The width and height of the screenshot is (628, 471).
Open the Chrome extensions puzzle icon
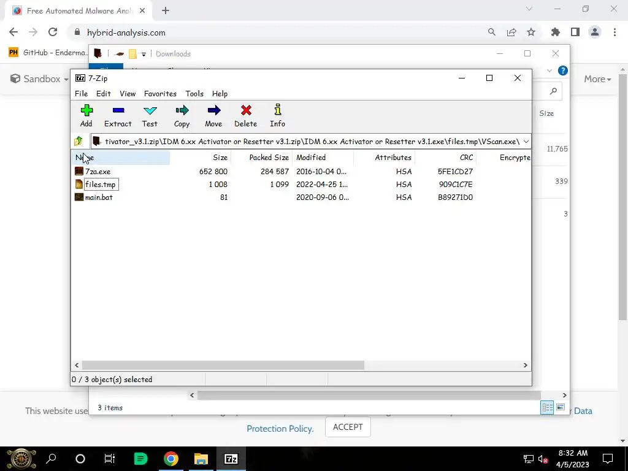coord(555,32)
